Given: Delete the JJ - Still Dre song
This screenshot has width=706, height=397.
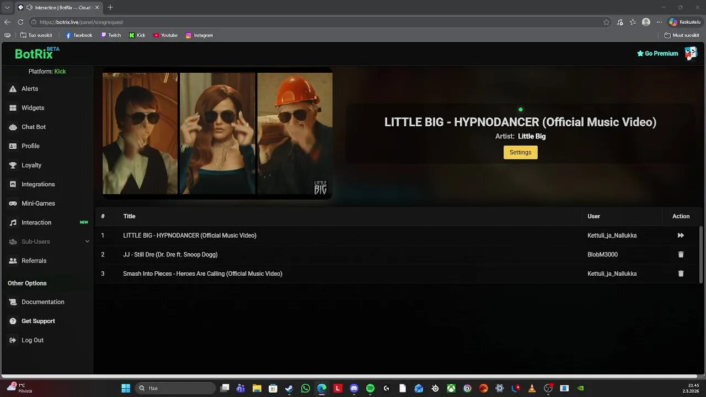Looking at the screenshot, I should coord(681,255).
